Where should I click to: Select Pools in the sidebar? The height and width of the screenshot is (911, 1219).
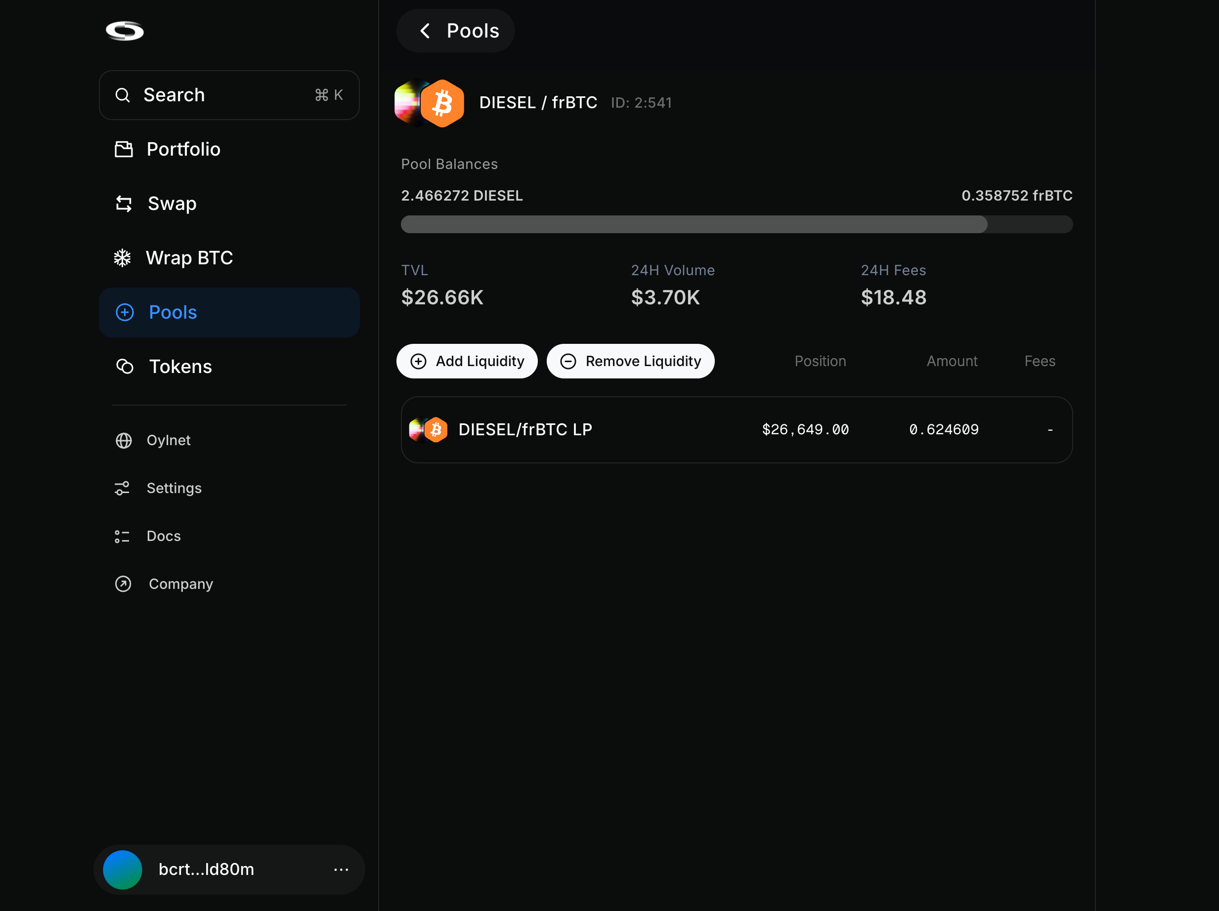[x=229, y=312]
